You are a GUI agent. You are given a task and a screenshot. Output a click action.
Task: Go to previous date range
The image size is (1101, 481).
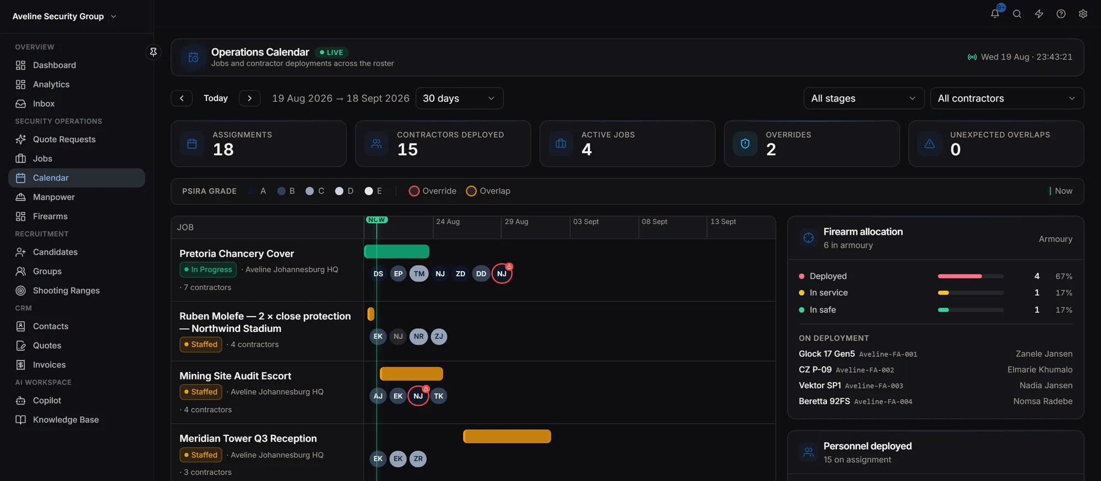[x=182, y=98]
